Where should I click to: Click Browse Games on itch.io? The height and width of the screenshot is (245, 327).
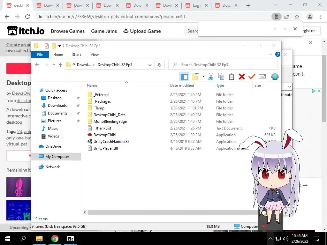click(68, 31)
